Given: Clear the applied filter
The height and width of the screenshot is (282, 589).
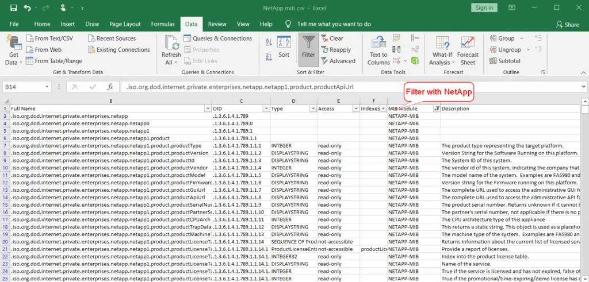Looking at the screenshot, I should pyautogui.click(x=332, y=38).
